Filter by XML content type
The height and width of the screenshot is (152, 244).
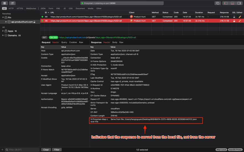(x=58, y=8)
